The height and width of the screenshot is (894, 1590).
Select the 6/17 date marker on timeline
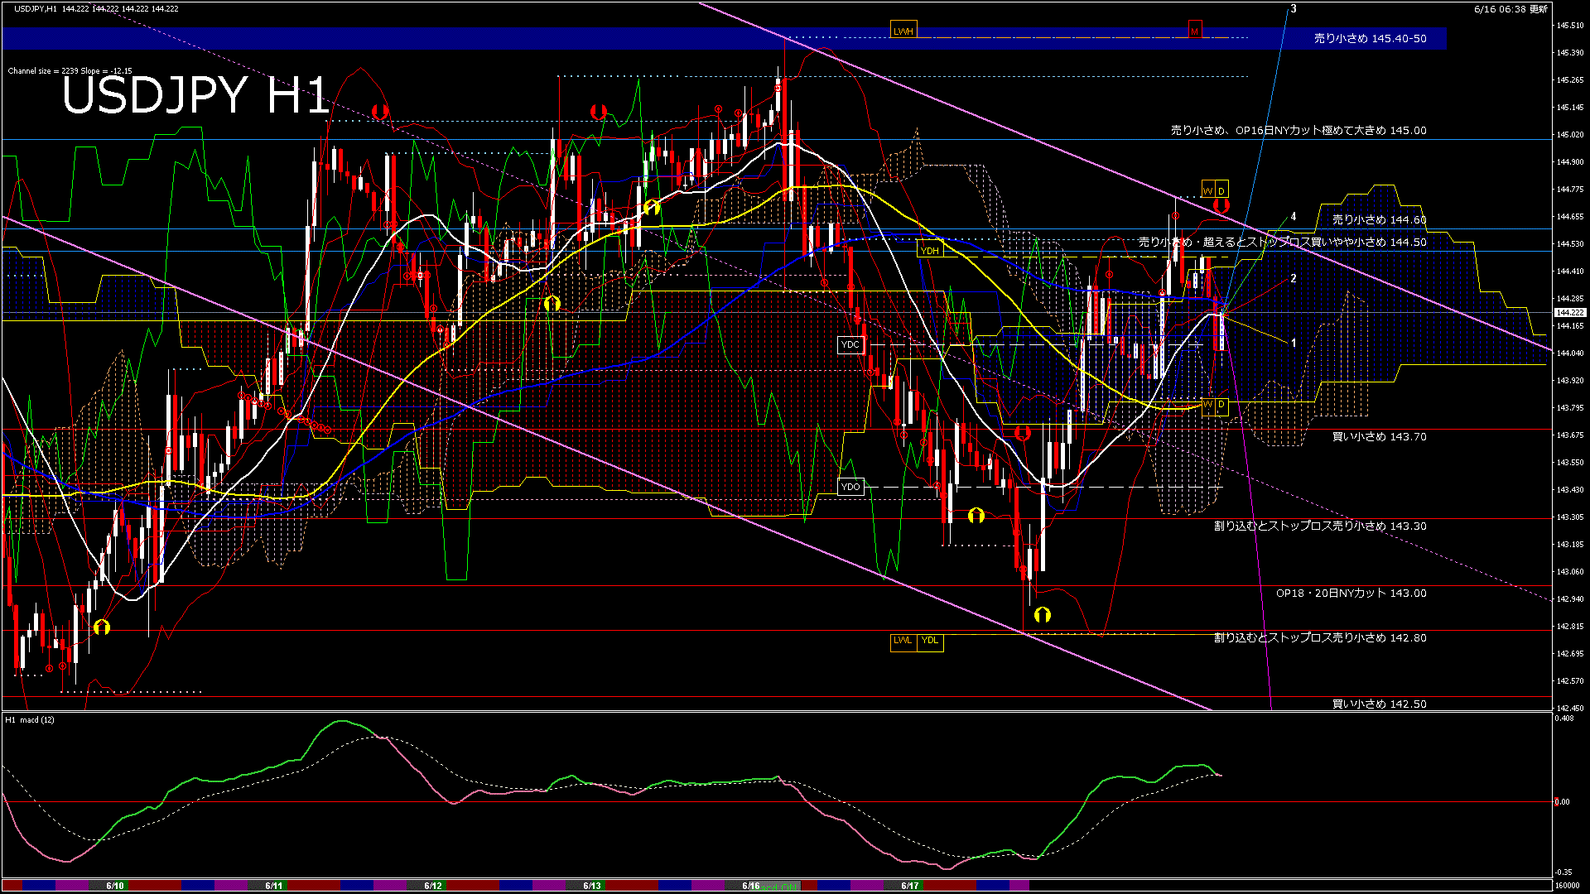[910, 886]
